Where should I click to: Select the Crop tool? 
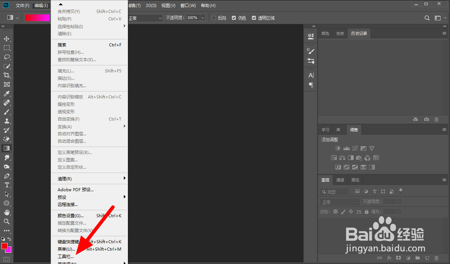[7, 75]
